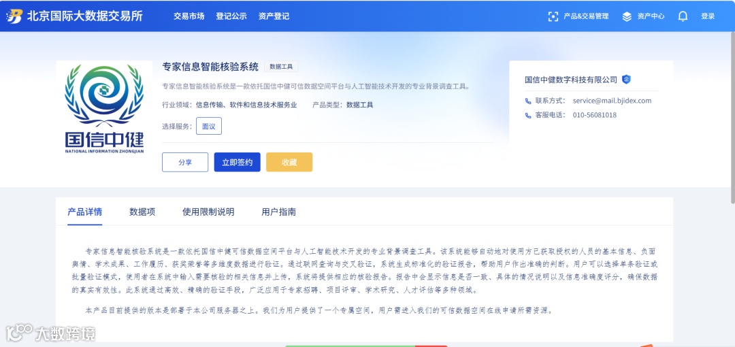This screenshot has height=347, width=735.
Task: Switch to 使用限制说明 tab
Action: click(x=209, y=212)
